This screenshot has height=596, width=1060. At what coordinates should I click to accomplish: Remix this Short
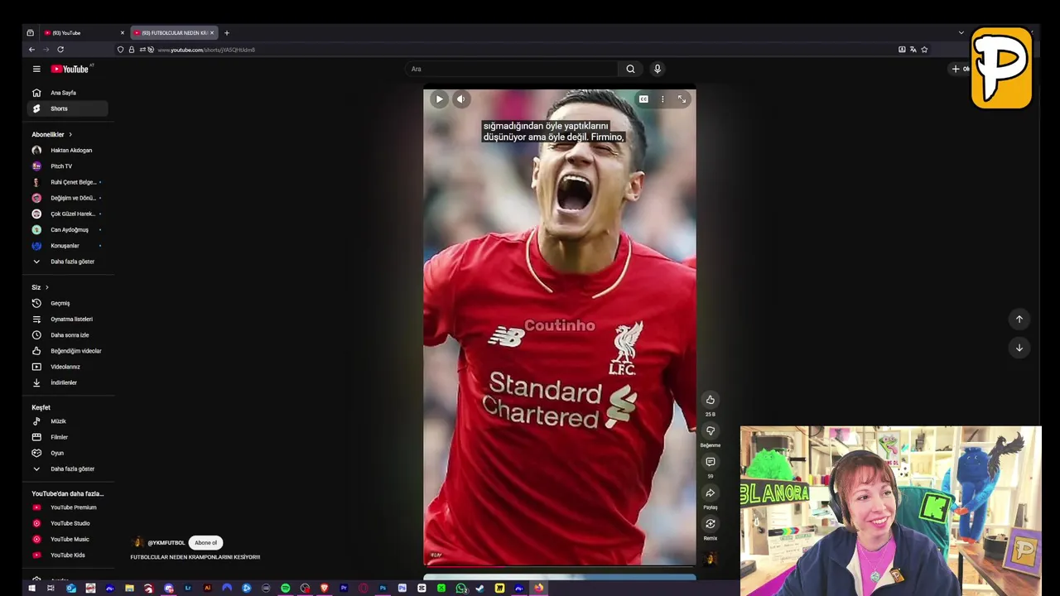pos(710,524)
